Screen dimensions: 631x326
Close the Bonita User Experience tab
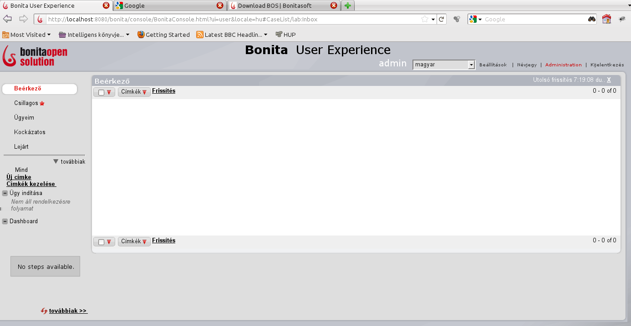point(106,5)
